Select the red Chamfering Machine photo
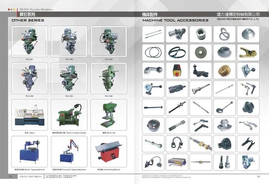Image resolution: width=269 pixels, height=184 pixels. click(109, 152)
